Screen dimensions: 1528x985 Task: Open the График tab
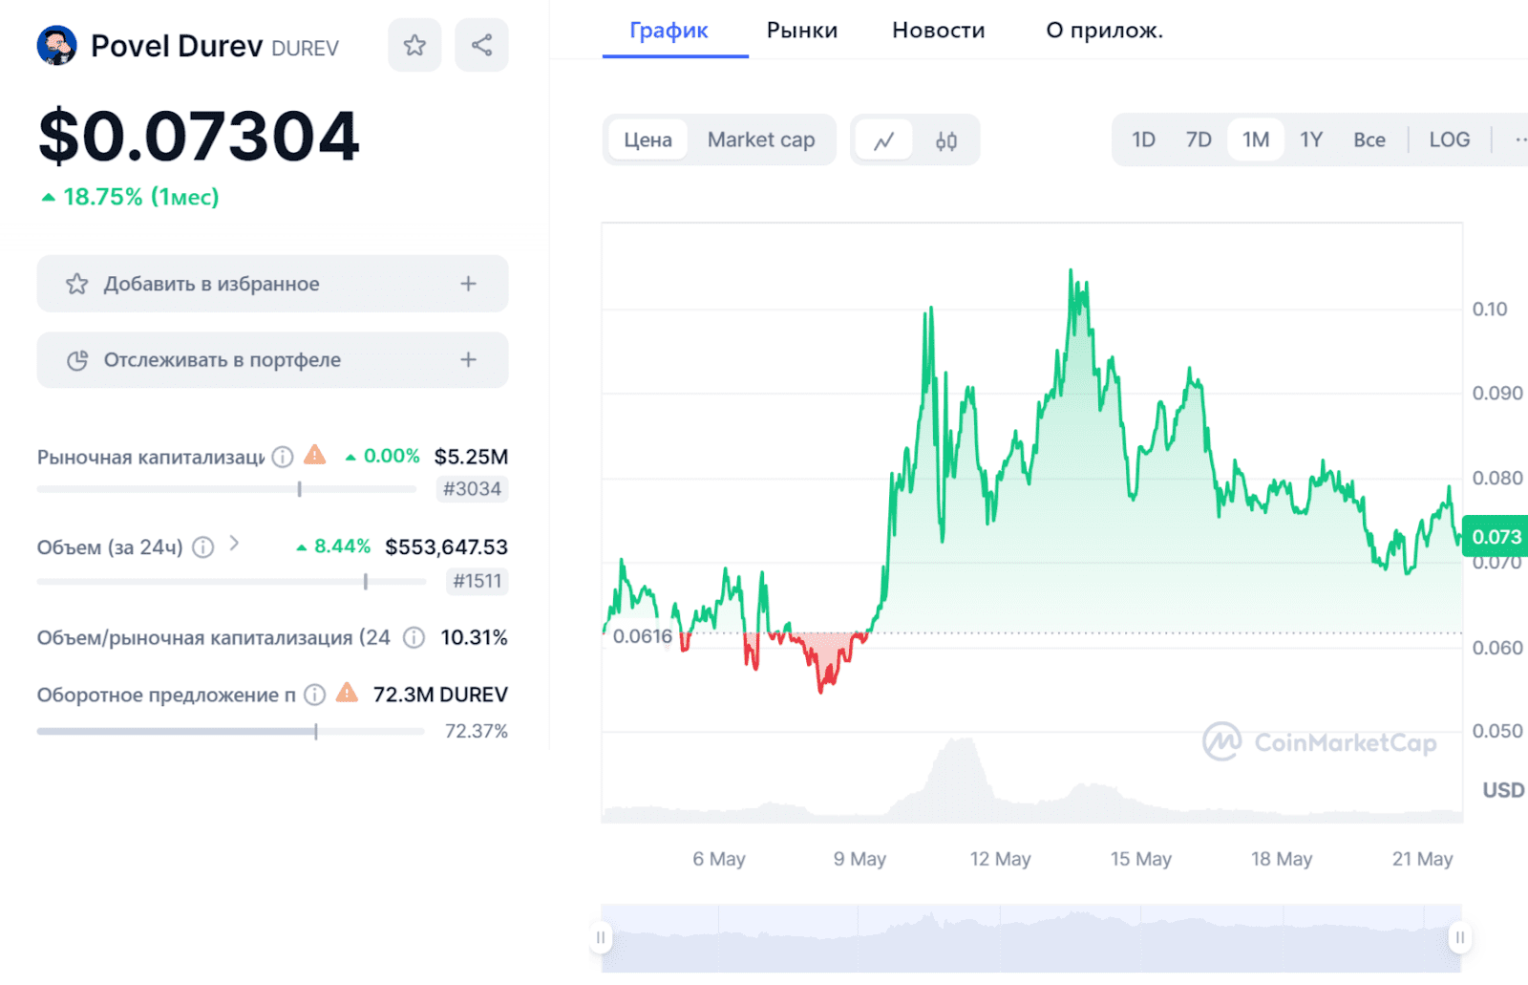coord(668,31)
